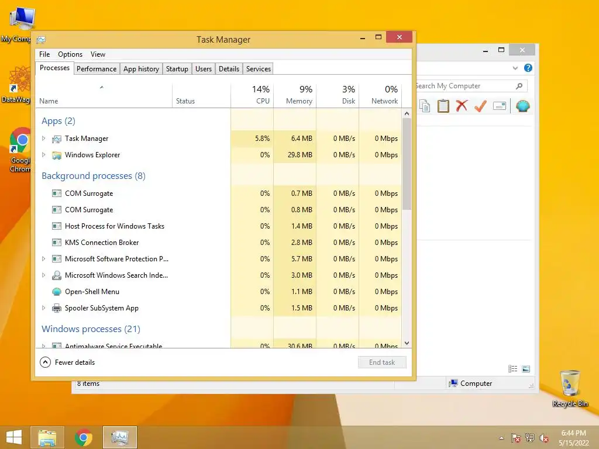The image size is (599, 449).
Task: Expand Microsoft Software Protection Platform row
Action: 43,258
